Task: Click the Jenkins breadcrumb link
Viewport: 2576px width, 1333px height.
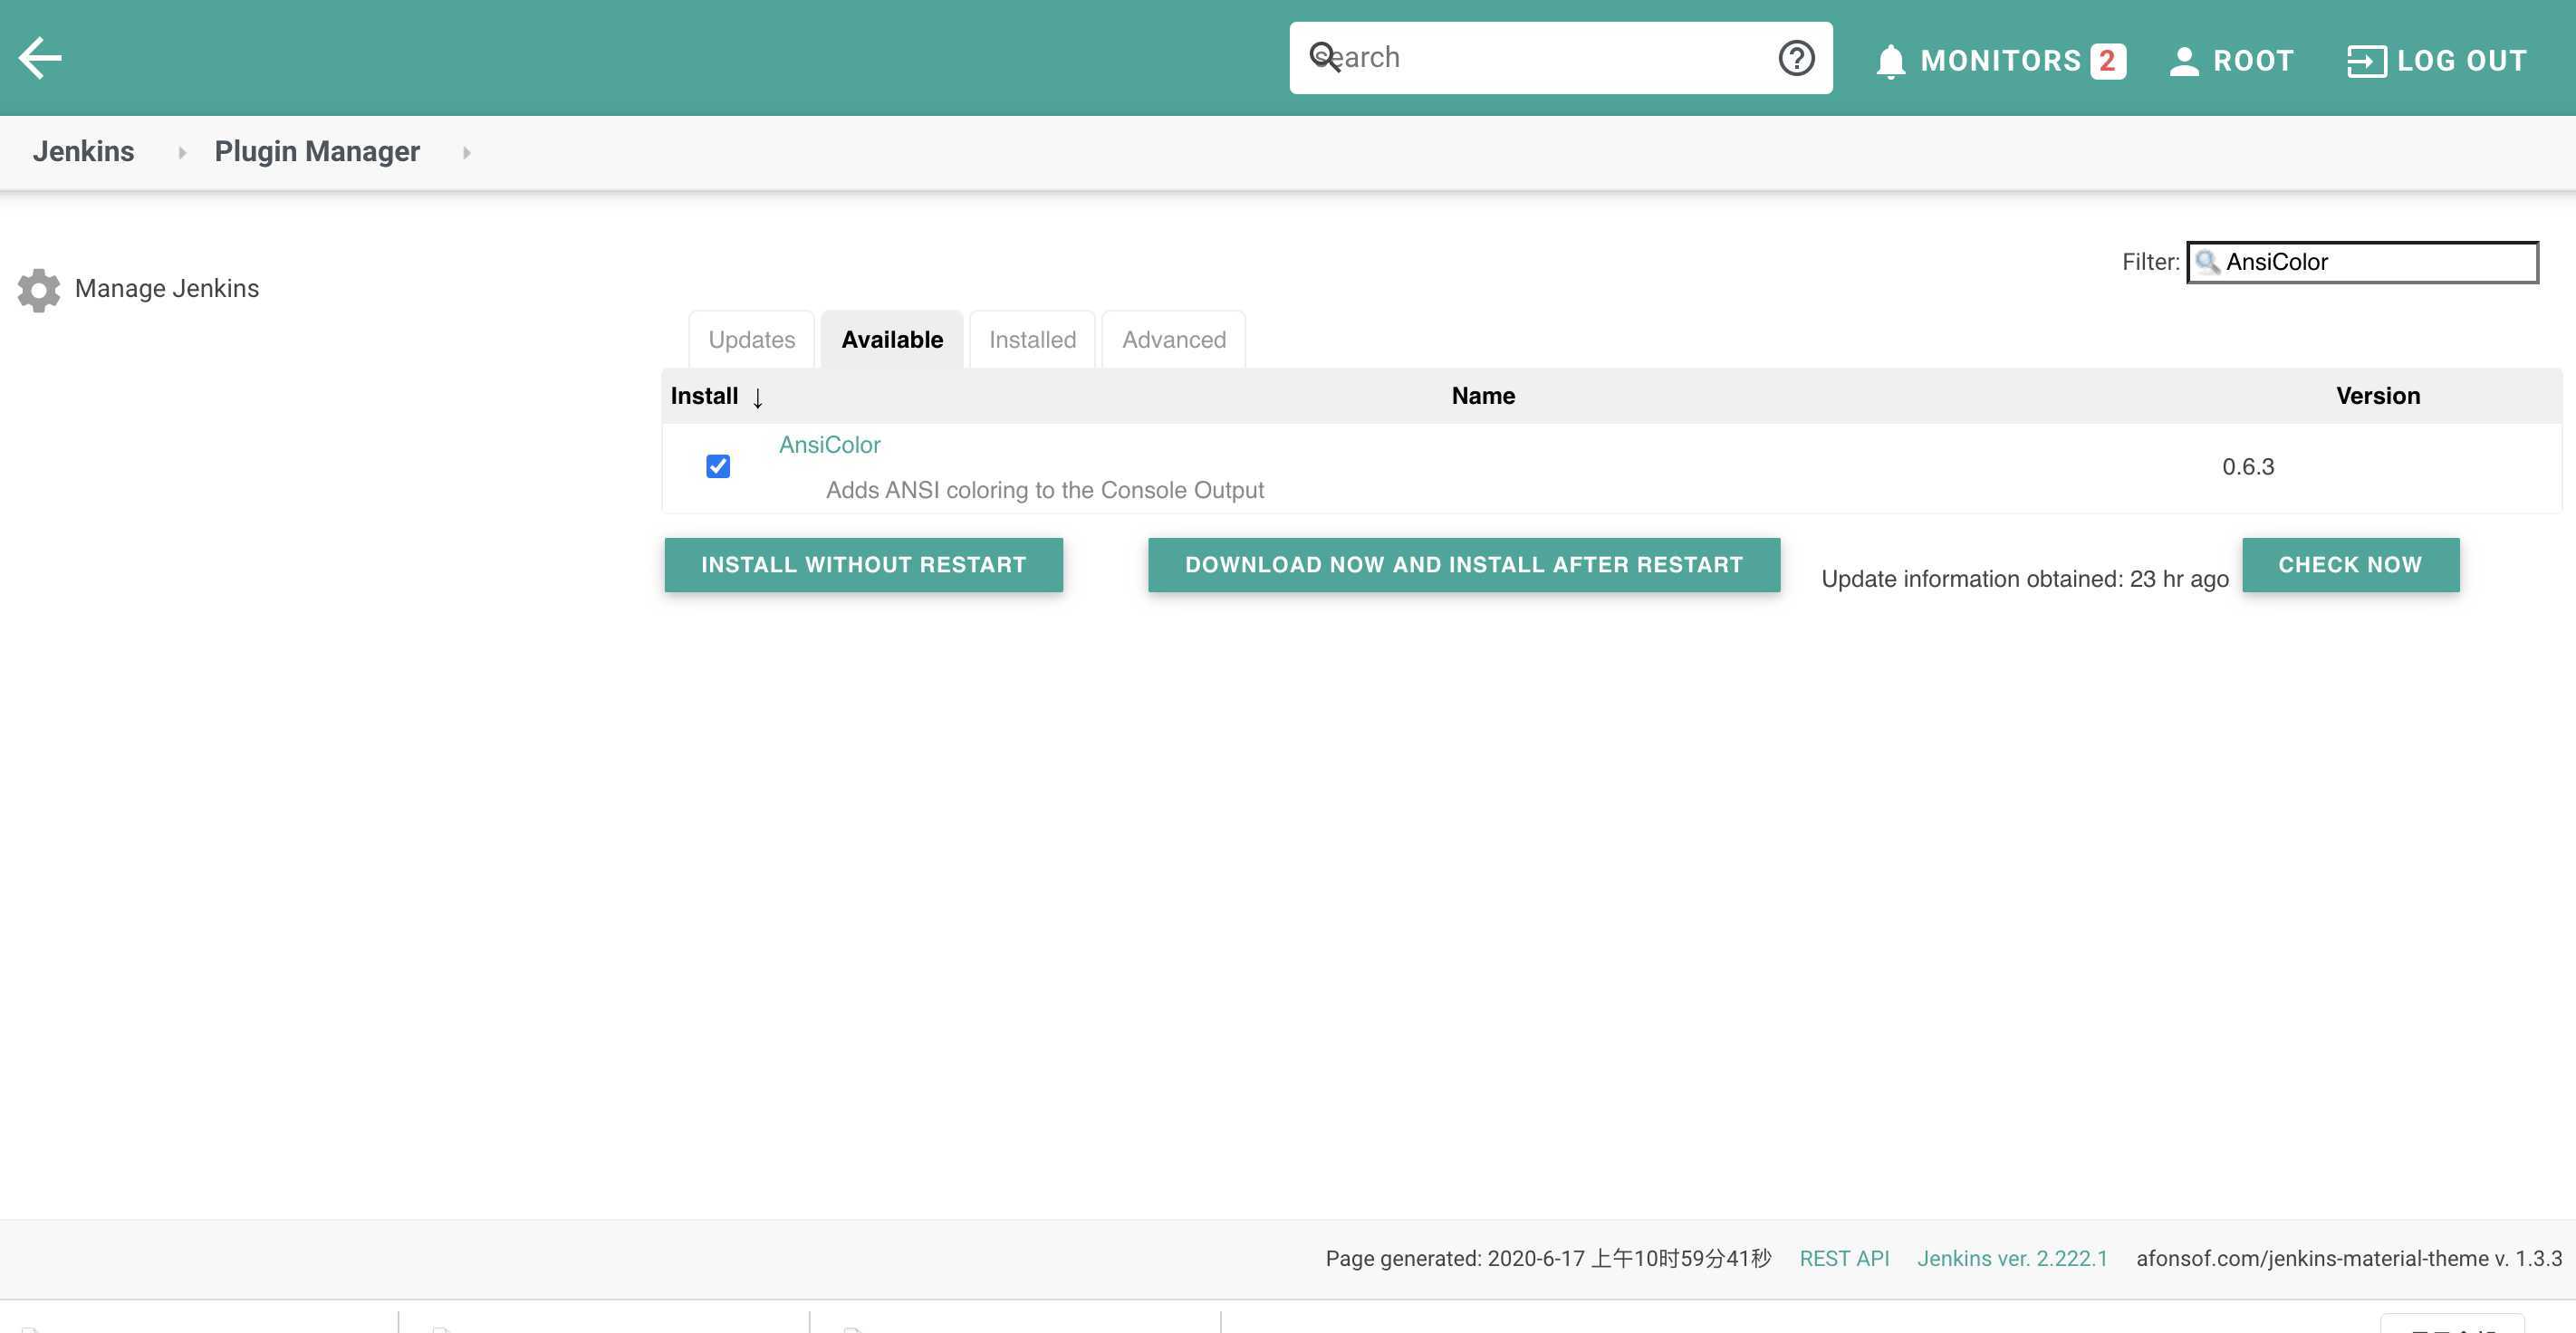Action: (83, 152)
